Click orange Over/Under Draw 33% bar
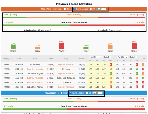Image resolution: width=148 pixels, height=114 pixels. coord(110,47)
